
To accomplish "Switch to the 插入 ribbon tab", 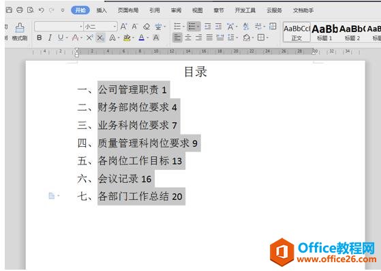I will coord(102,10).
